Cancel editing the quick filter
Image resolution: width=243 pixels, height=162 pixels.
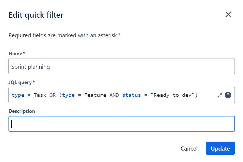click(189, 149)
